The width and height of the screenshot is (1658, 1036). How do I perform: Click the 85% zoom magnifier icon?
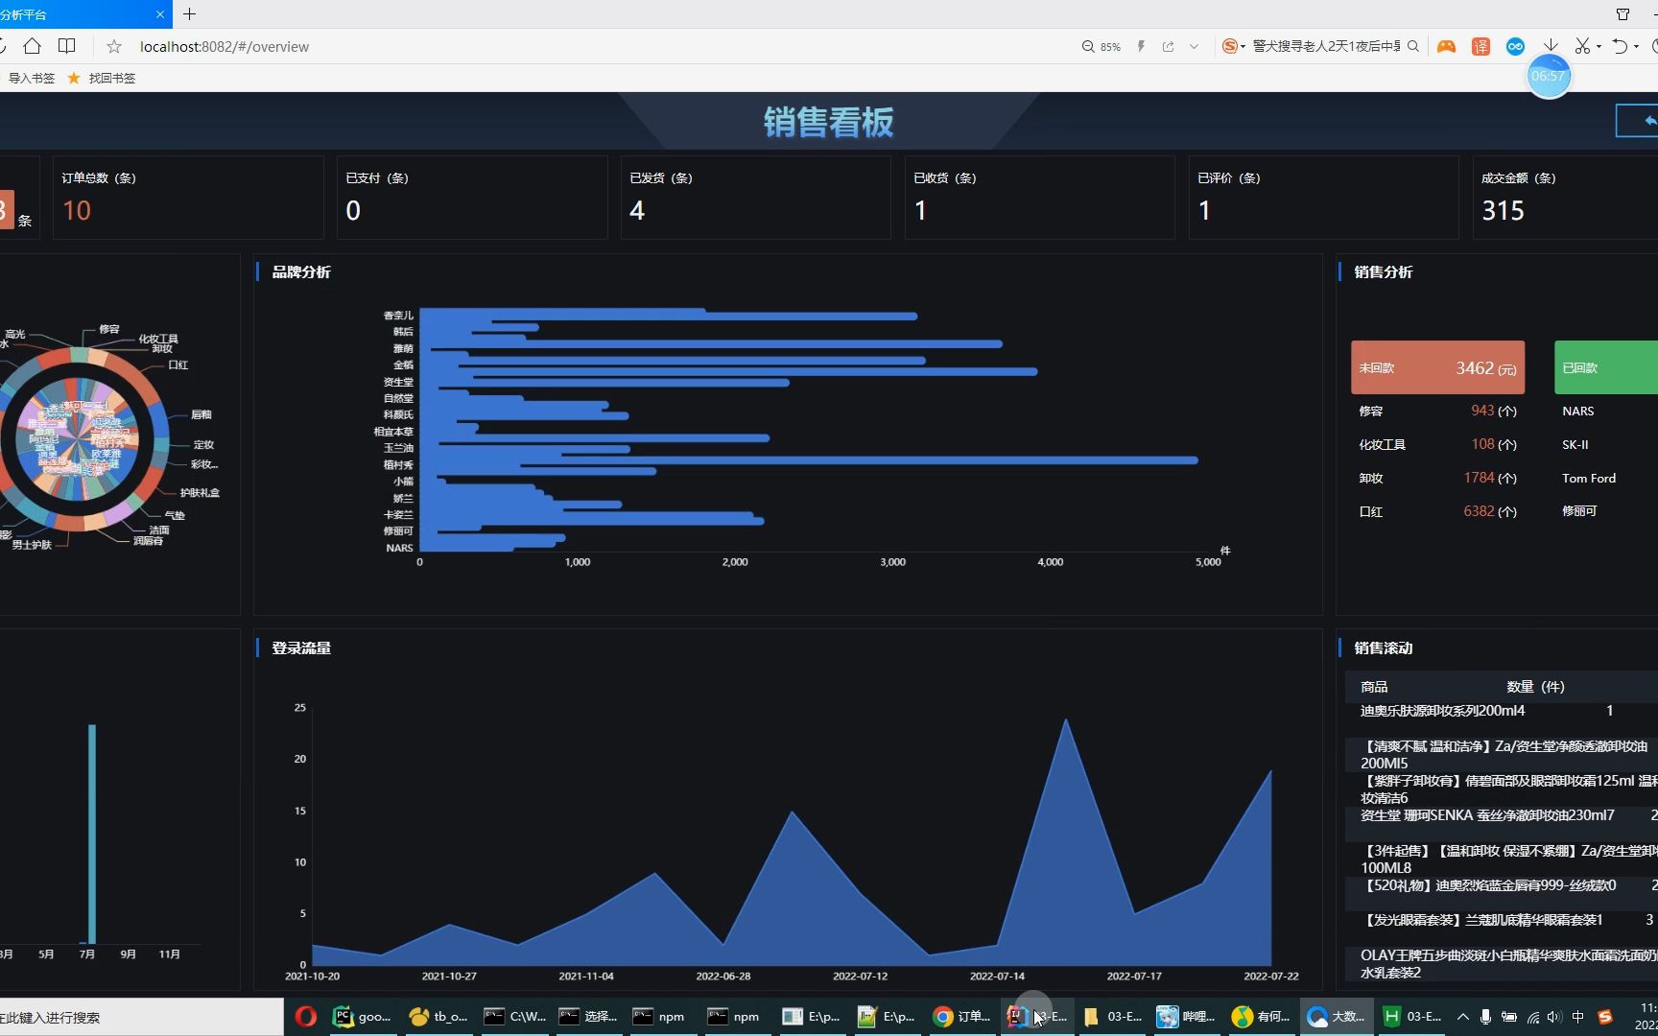[1088, 46]
